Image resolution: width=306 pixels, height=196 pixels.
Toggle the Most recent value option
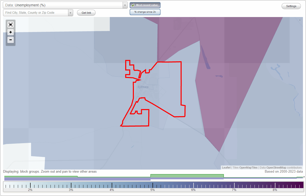[x=145, y=5]
